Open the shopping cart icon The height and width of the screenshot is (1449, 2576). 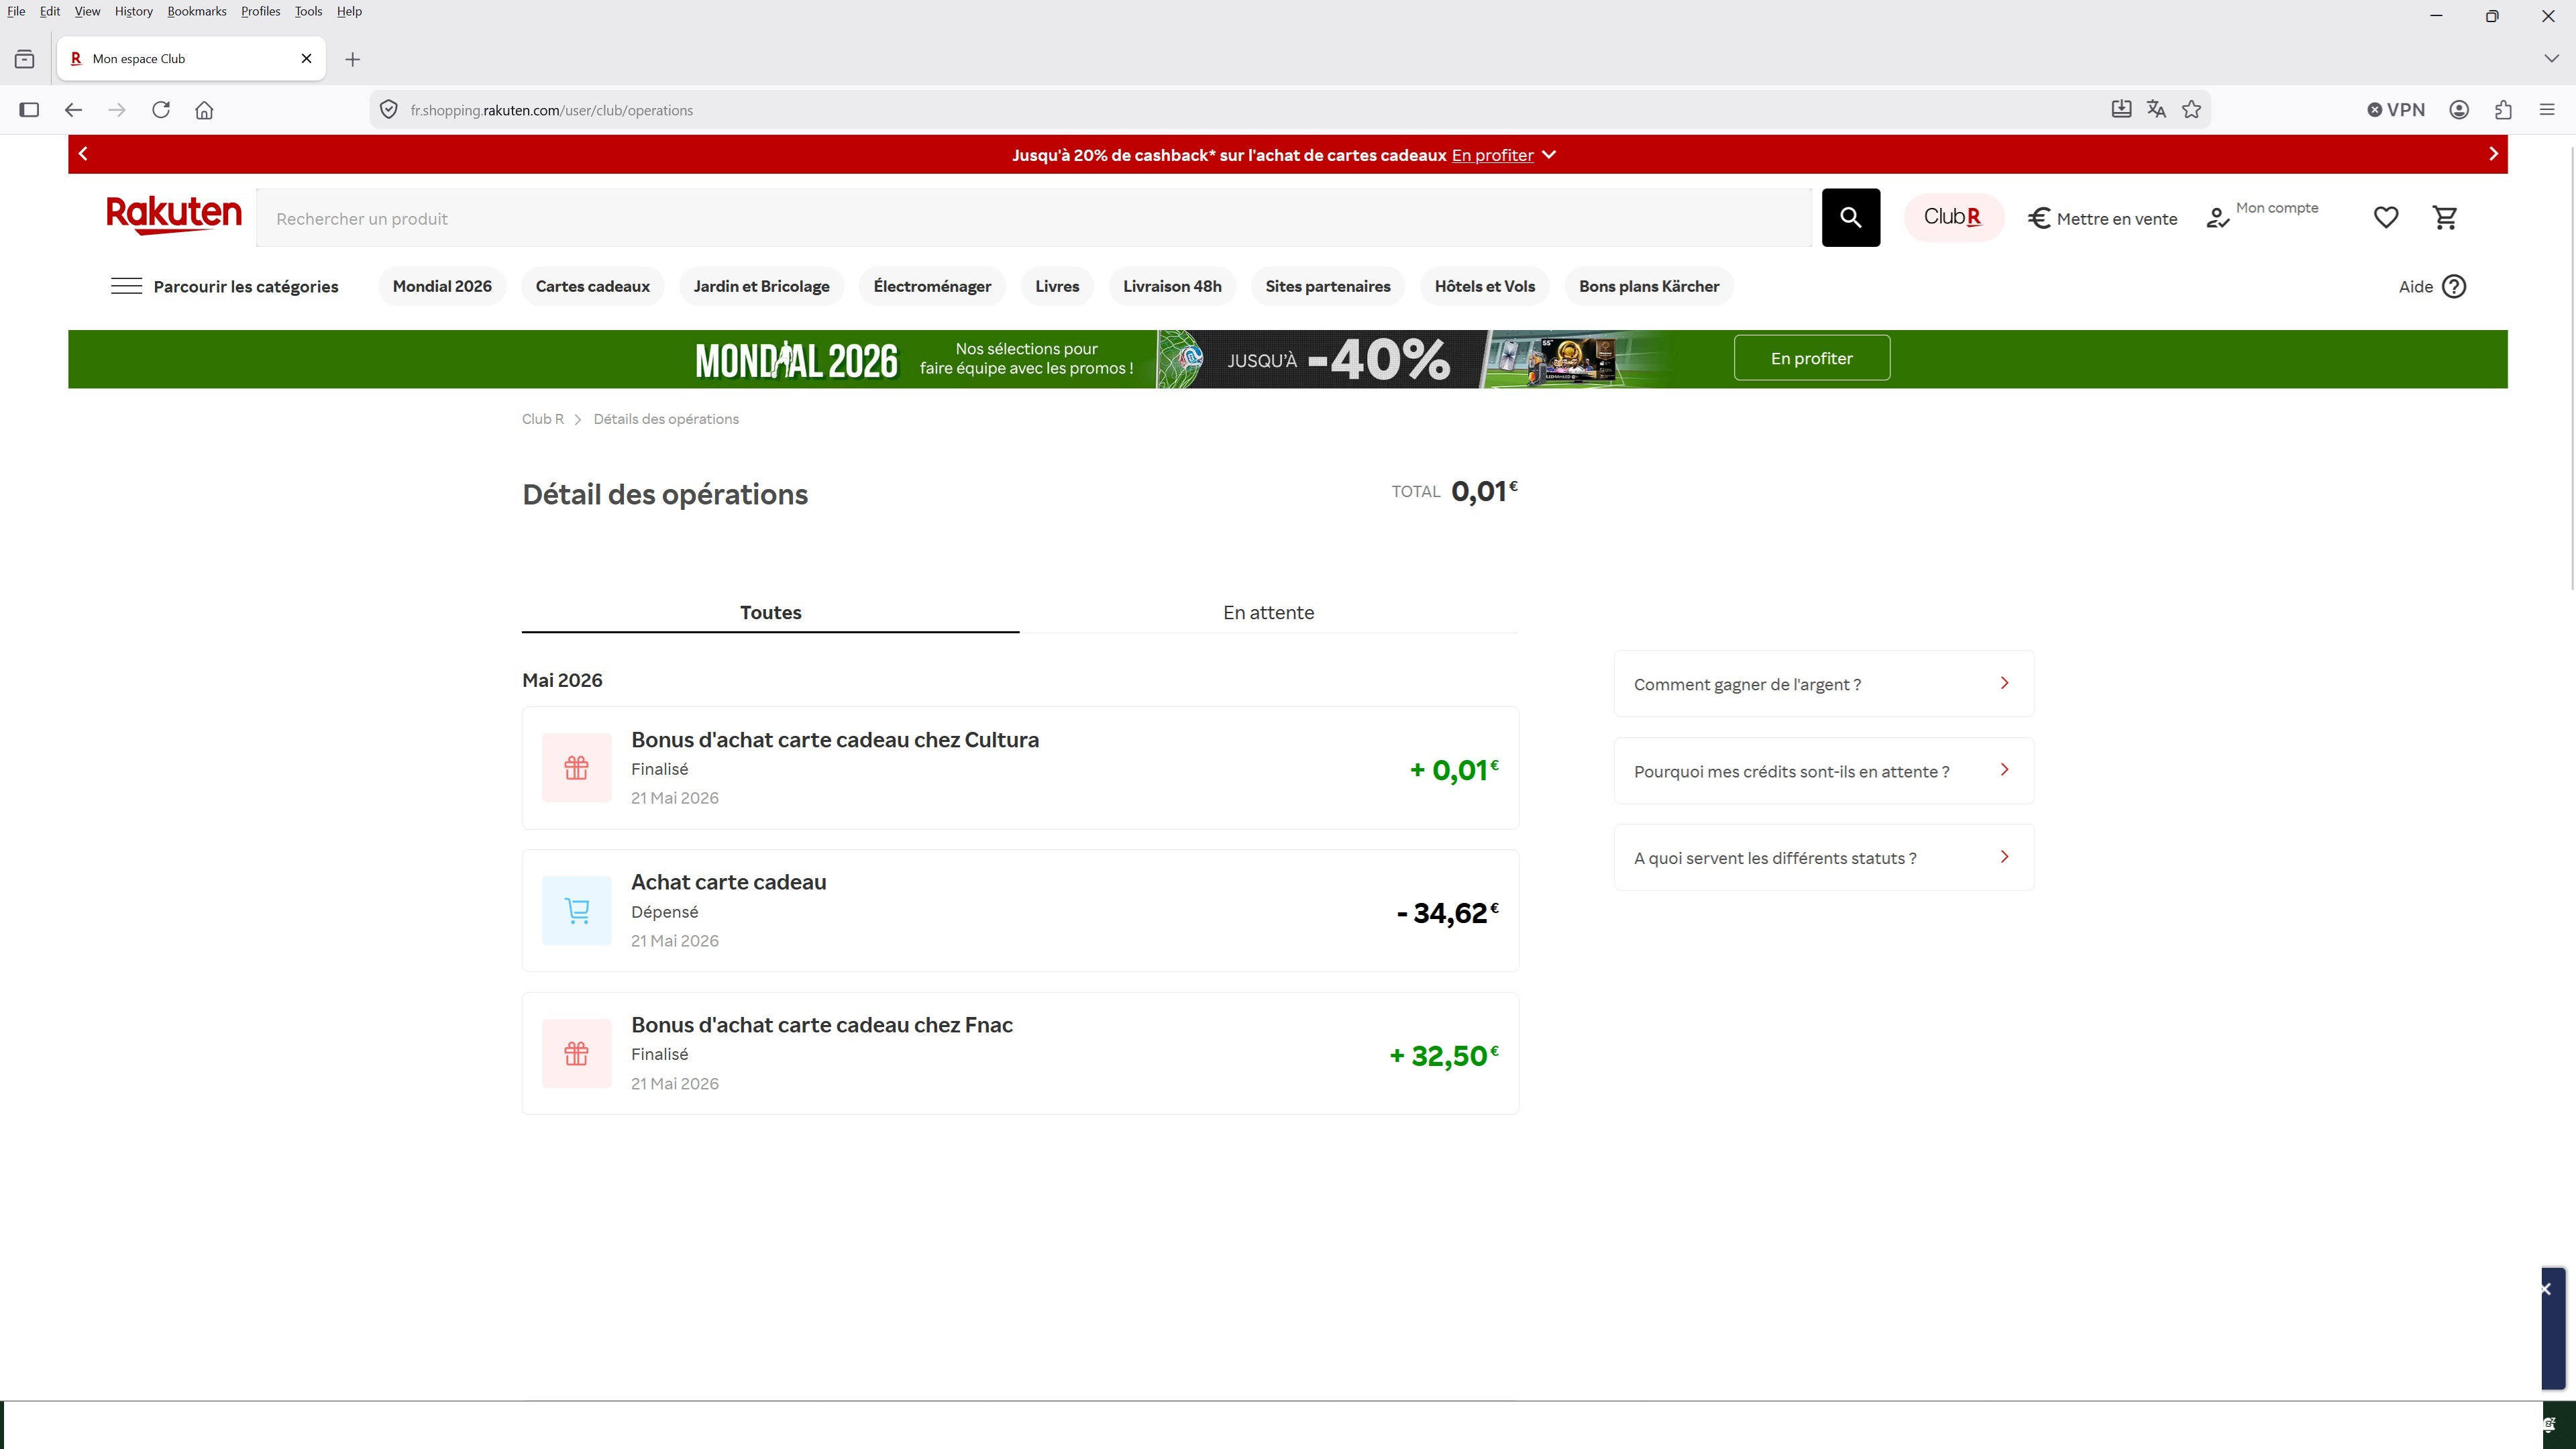point(2445,217)
